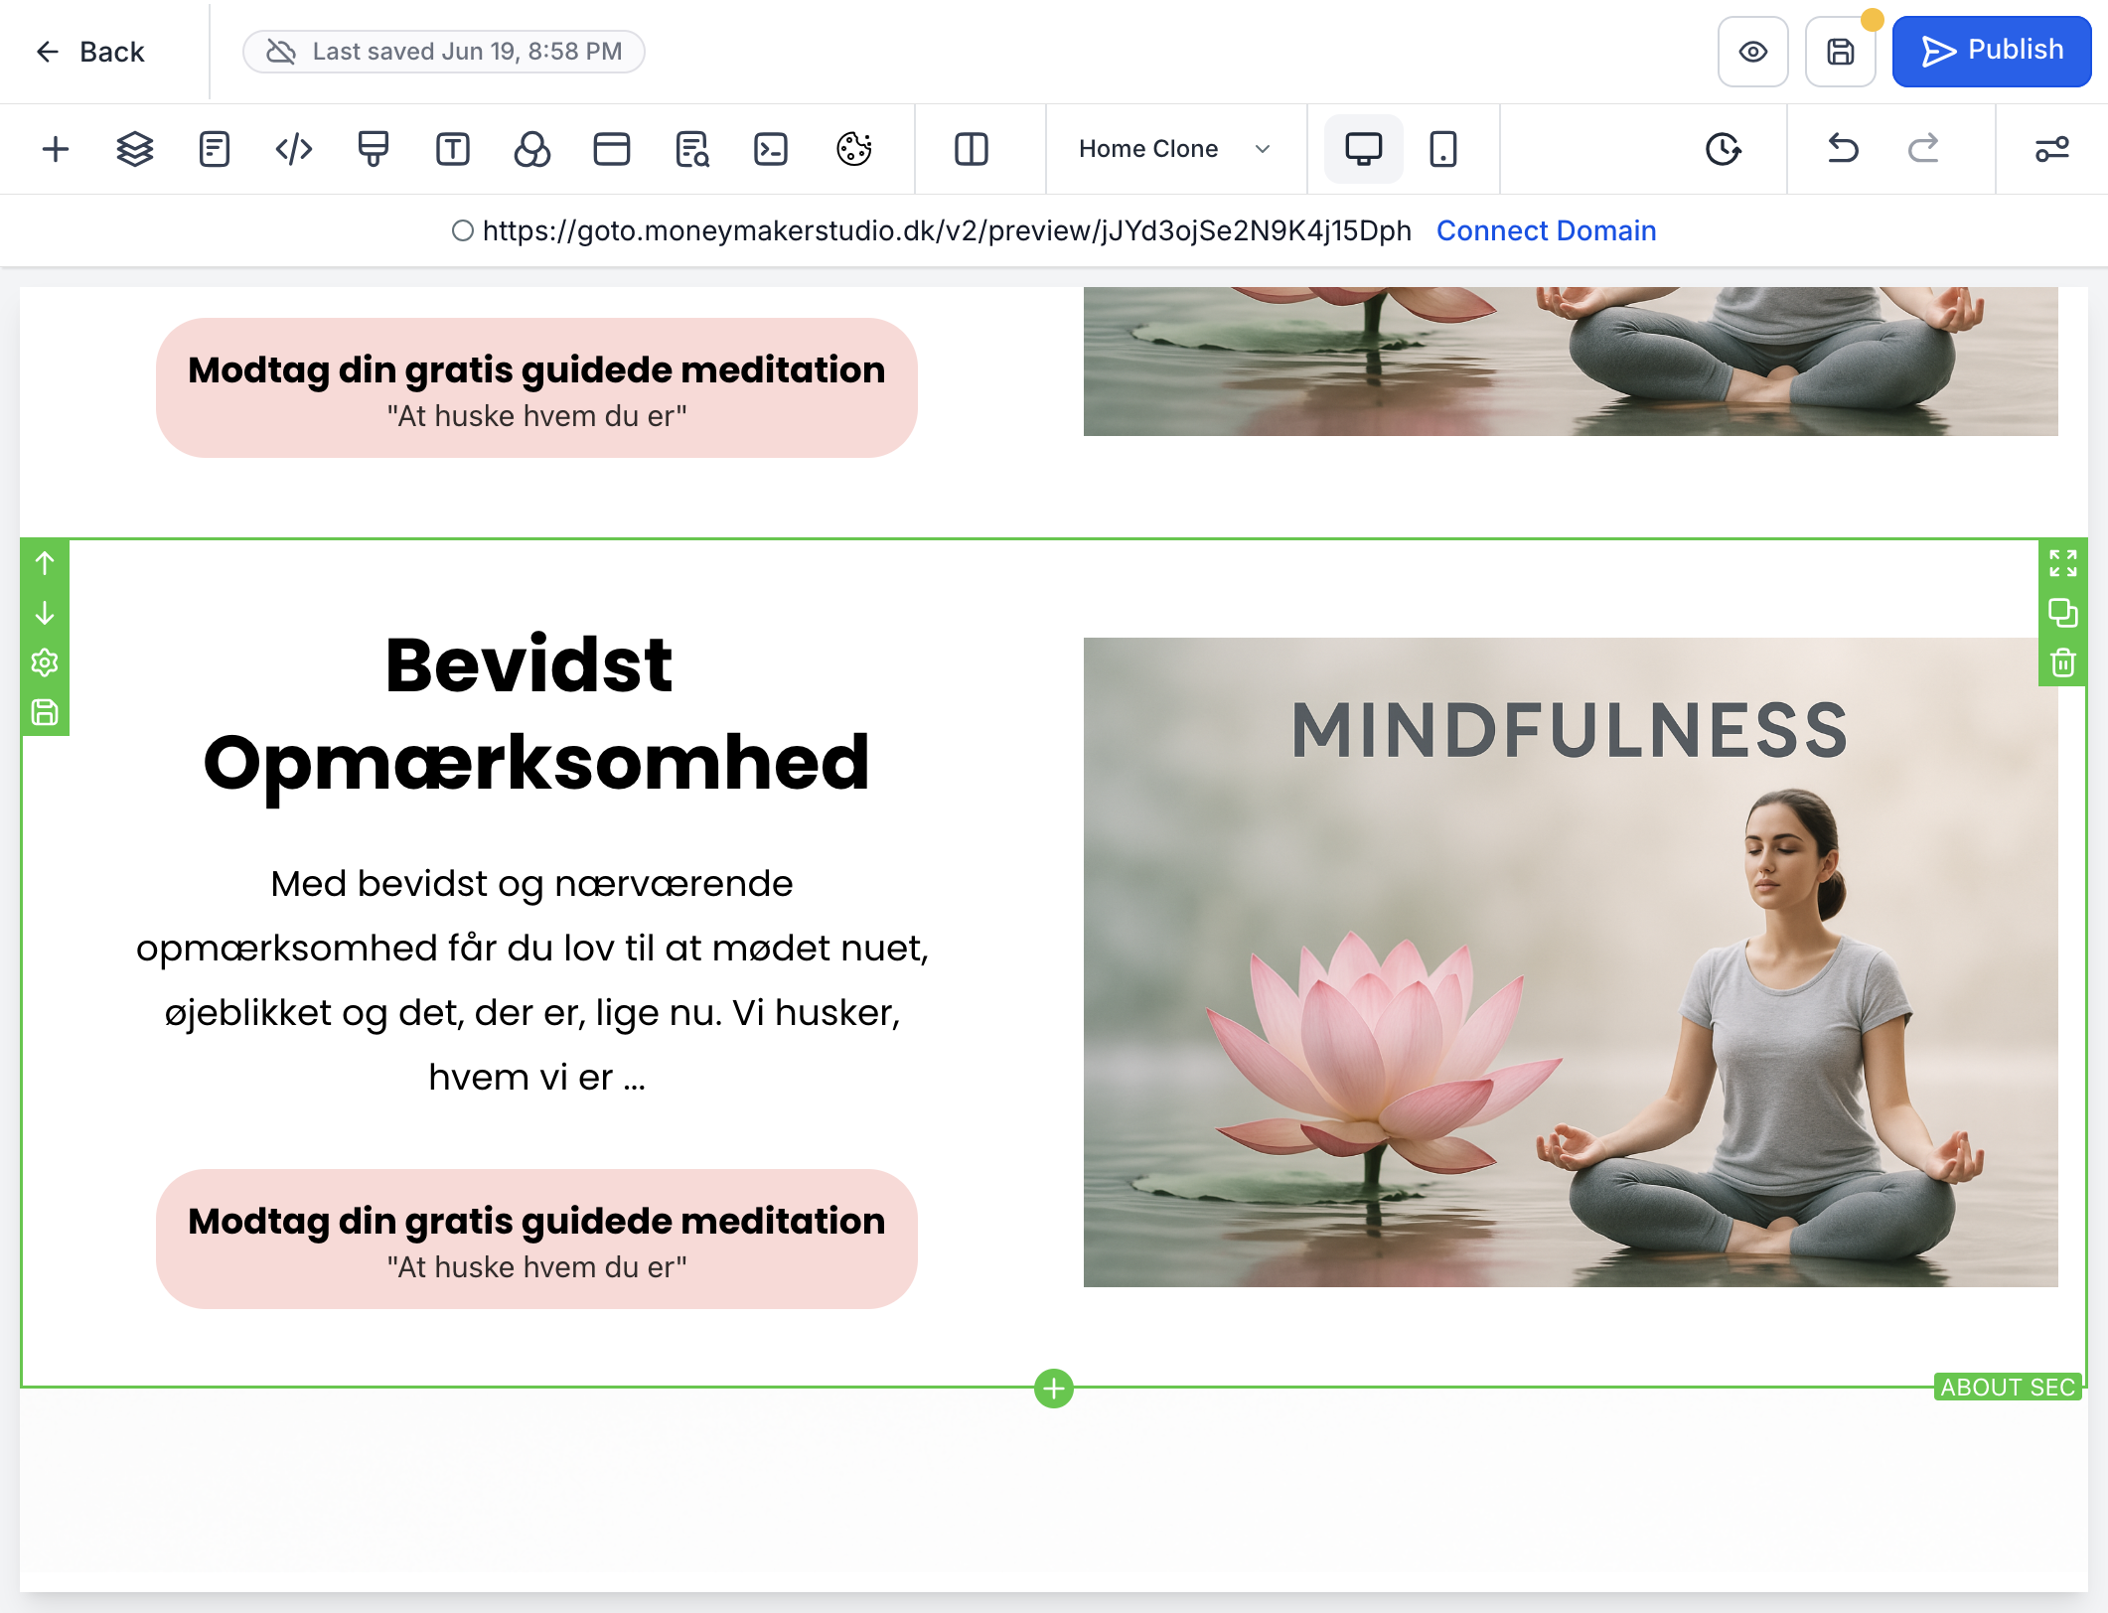Open the overlapping circles color icon

[x=532, y=149]
